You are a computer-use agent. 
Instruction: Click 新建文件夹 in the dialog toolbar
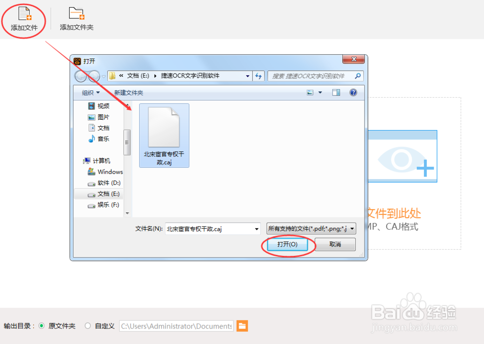click(129, 92)
